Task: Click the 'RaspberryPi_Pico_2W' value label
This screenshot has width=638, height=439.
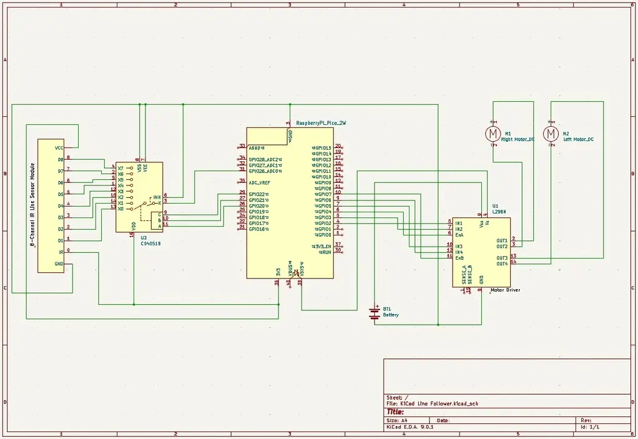Action: (321, 123)
